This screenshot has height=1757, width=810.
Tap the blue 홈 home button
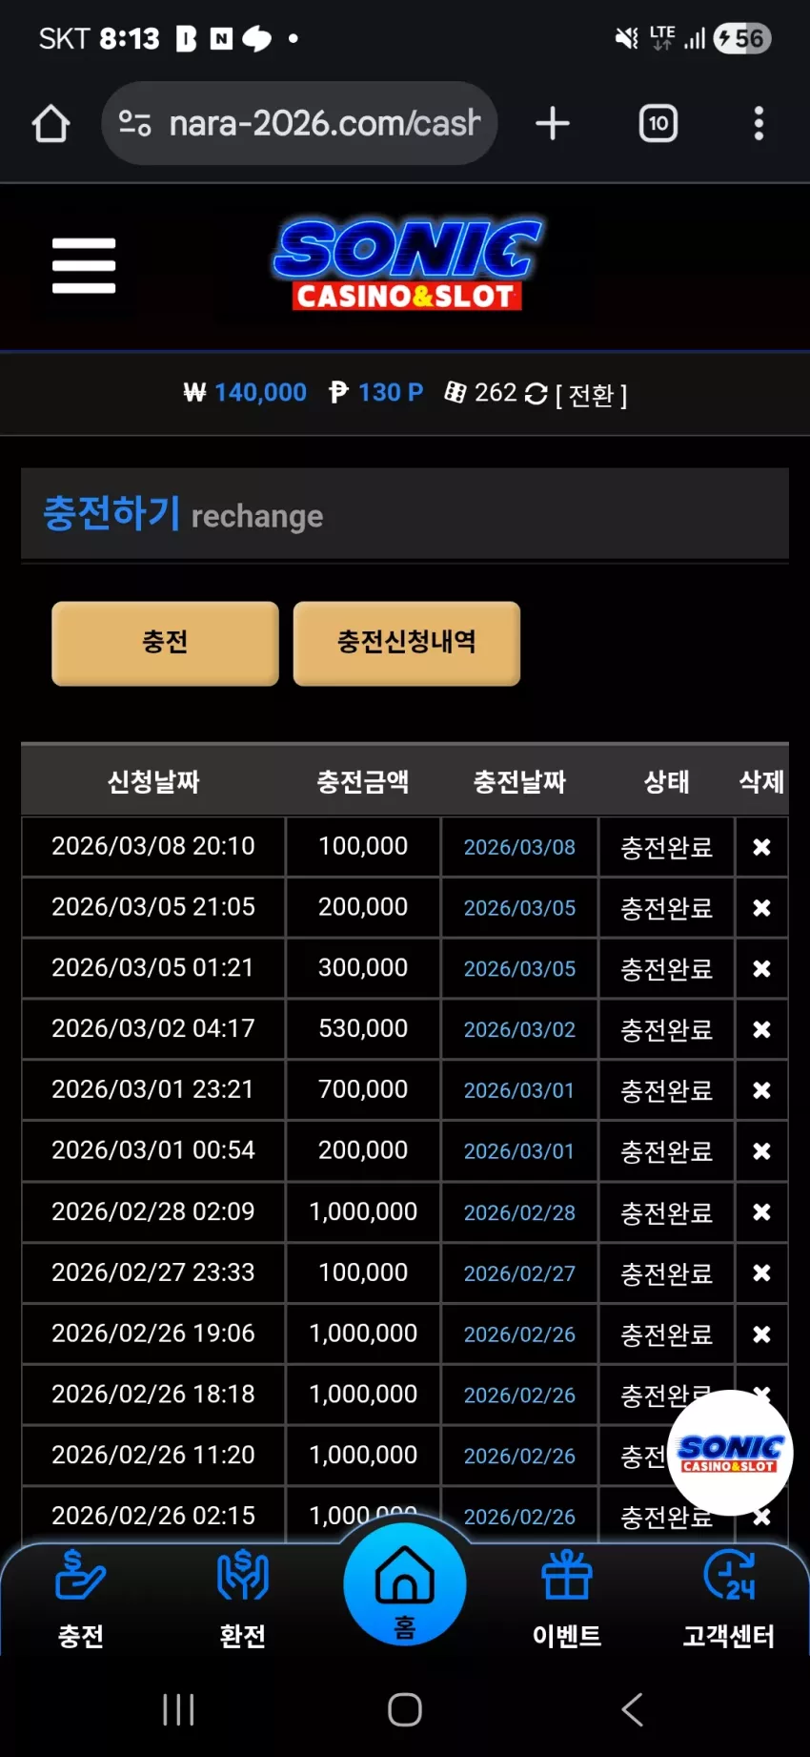tap(405, 1584)
